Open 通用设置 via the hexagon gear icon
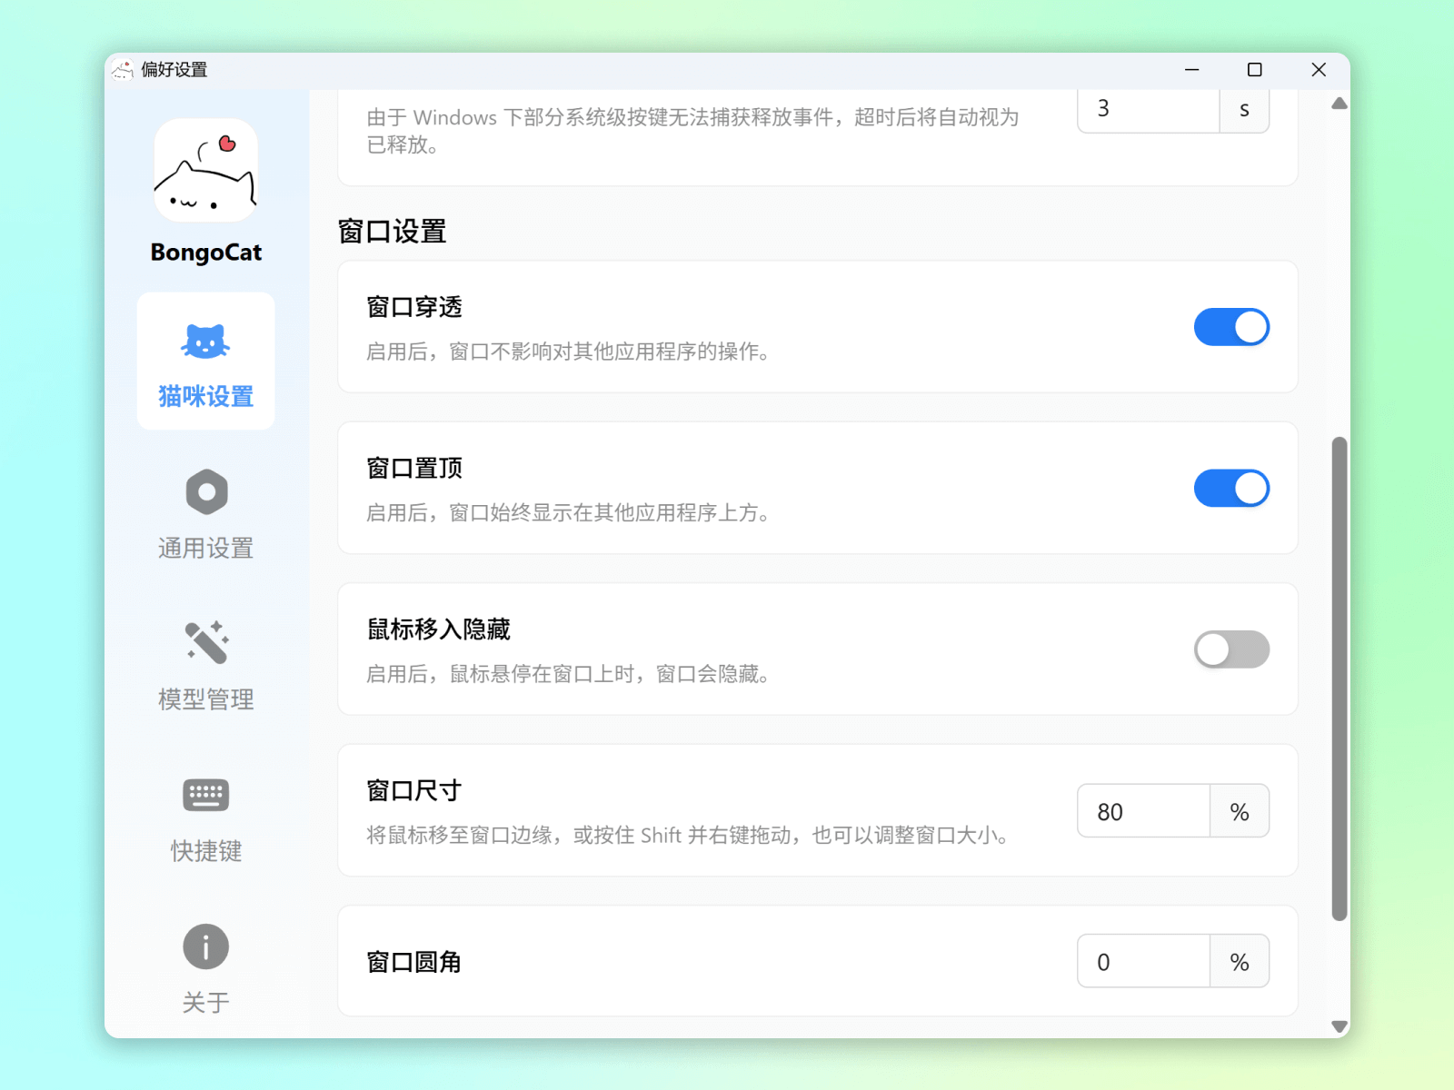 point(206,492)
